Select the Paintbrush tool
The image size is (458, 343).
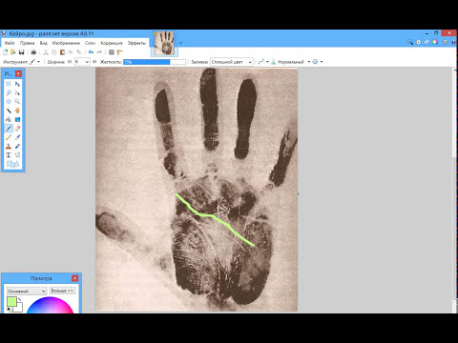pos(9,129)
